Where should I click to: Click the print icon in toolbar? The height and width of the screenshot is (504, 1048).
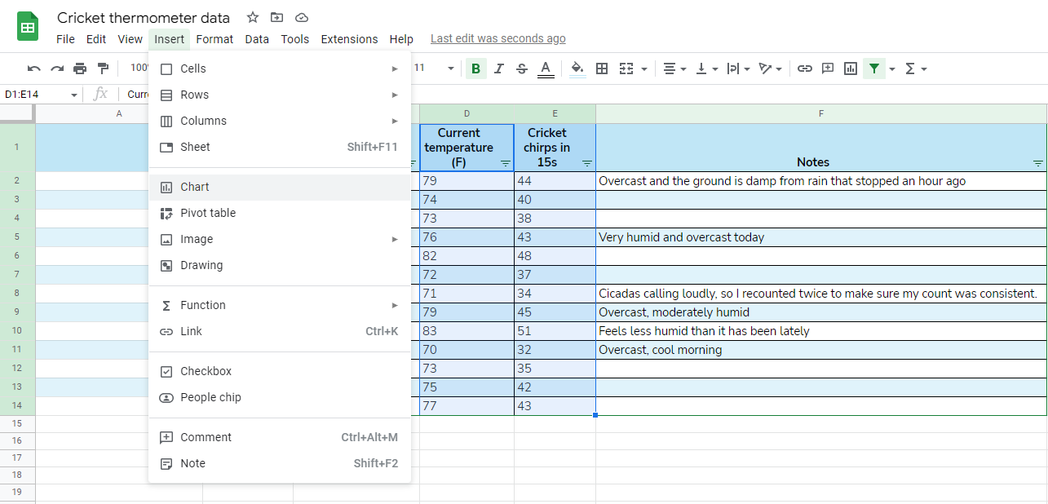(x=80, y=69)
